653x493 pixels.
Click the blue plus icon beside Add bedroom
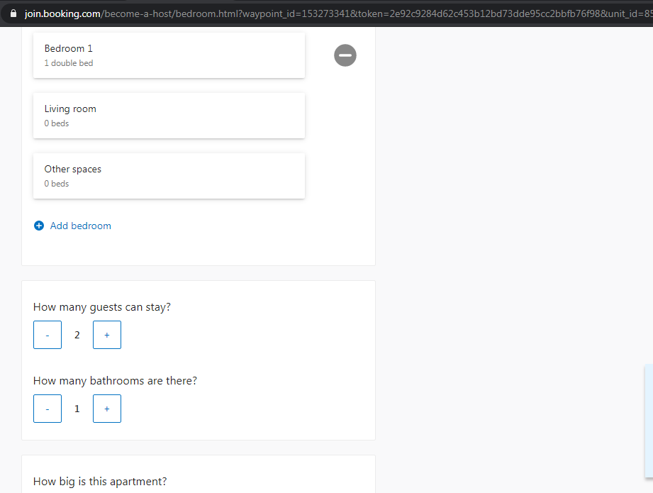pyautogui.click(x=39, y=226)
